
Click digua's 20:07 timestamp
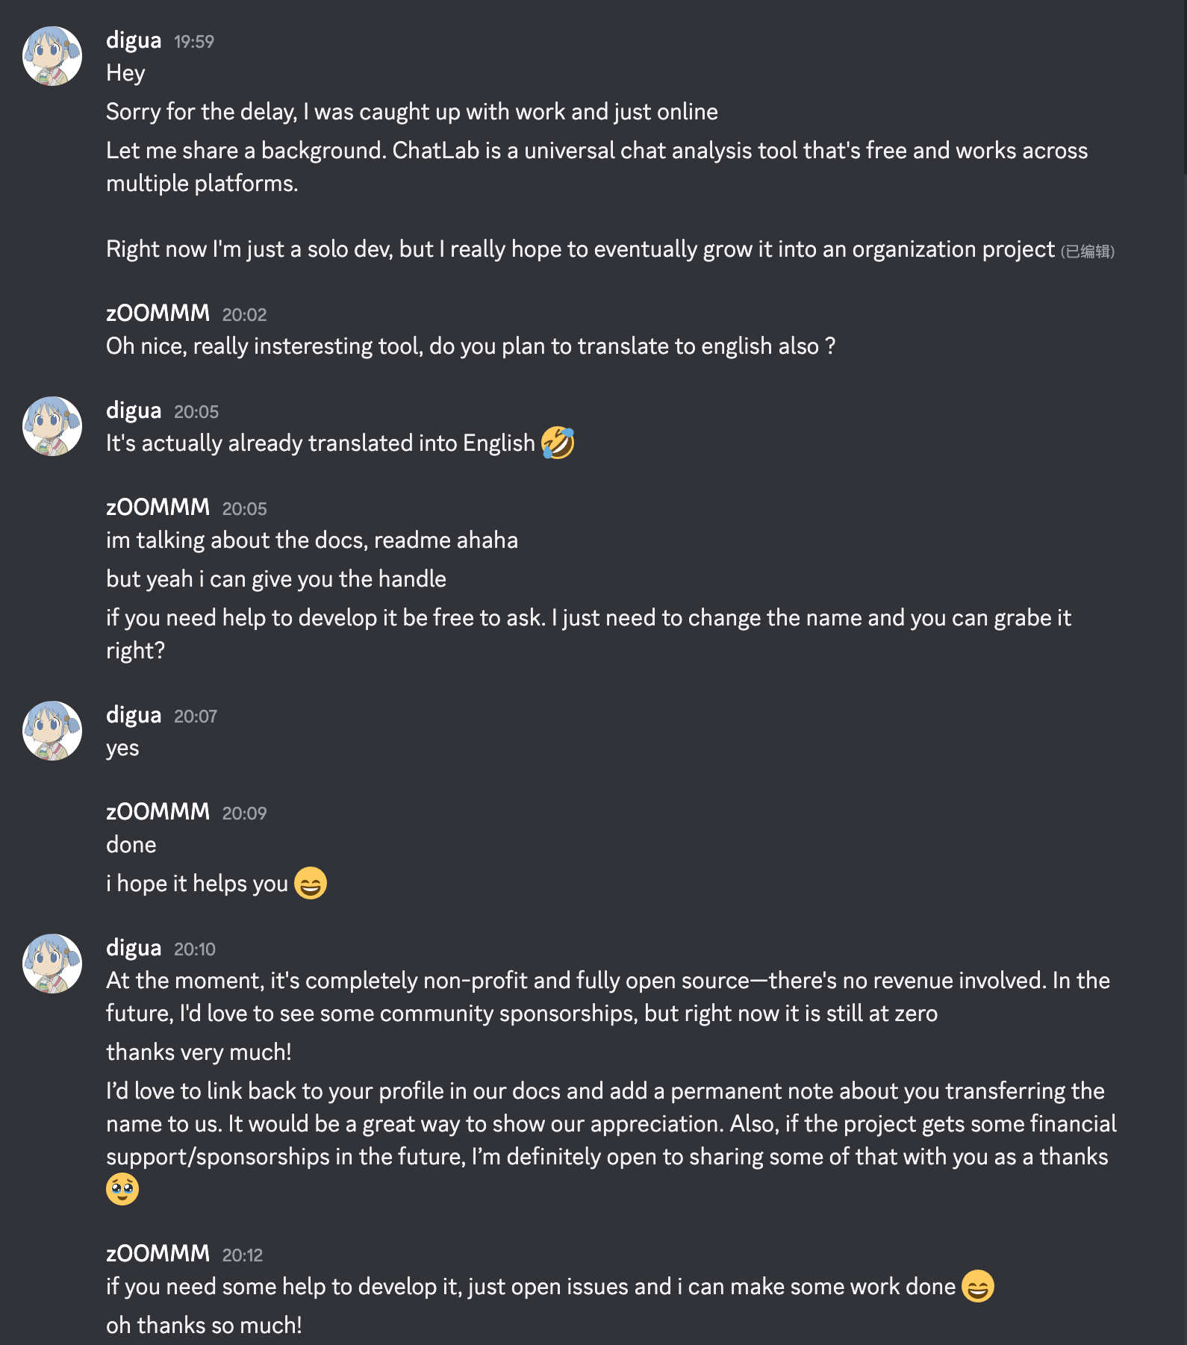[196, 715]
